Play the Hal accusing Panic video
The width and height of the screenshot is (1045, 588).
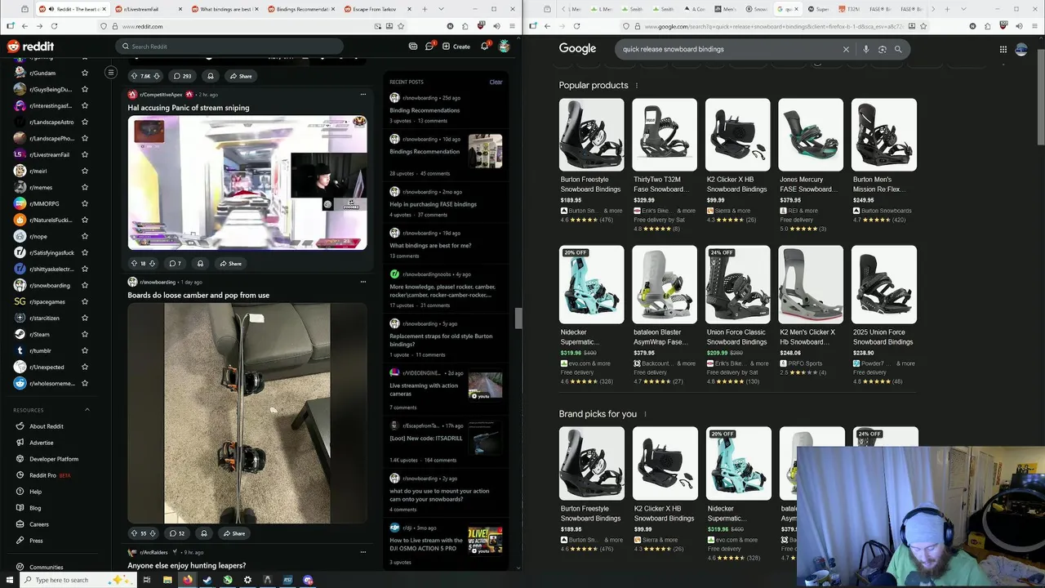click(247, 182)
